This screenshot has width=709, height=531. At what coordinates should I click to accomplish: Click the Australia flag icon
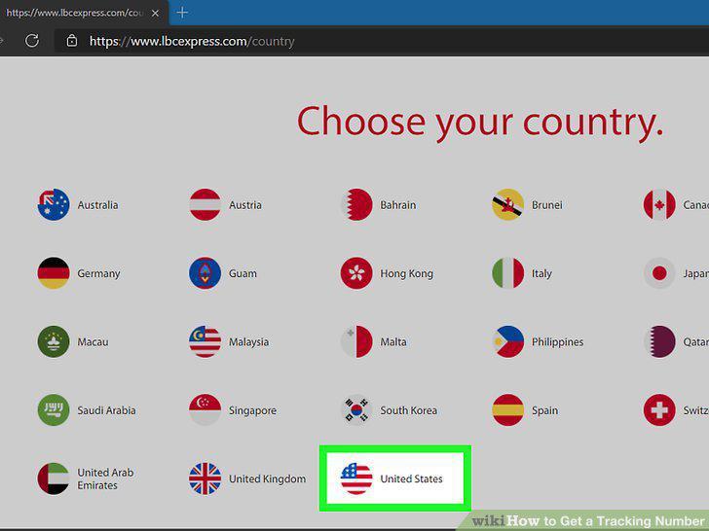tap(54, 204)
